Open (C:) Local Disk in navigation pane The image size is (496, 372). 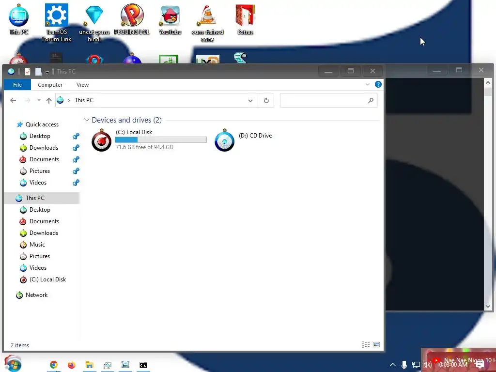[x=47, y=279]
